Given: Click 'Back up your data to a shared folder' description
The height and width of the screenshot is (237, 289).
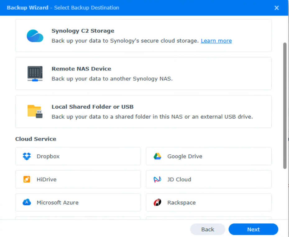Looking at the screenshot, I should 152,117.
